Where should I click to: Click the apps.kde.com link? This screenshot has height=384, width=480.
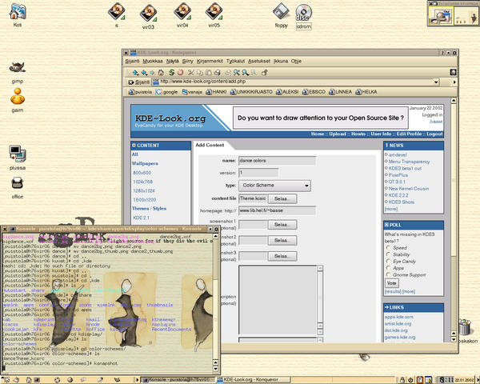tap(399, 317)
